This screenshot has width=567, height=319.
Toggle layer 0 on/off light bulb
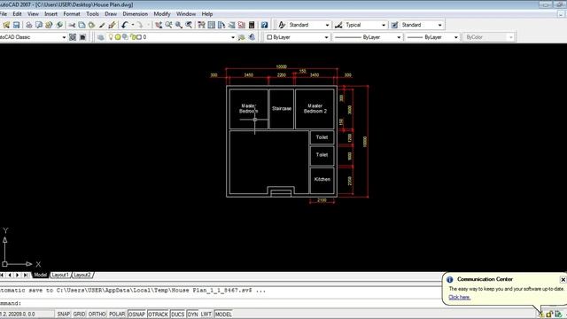pyautogui.click(x=111, y=37)
